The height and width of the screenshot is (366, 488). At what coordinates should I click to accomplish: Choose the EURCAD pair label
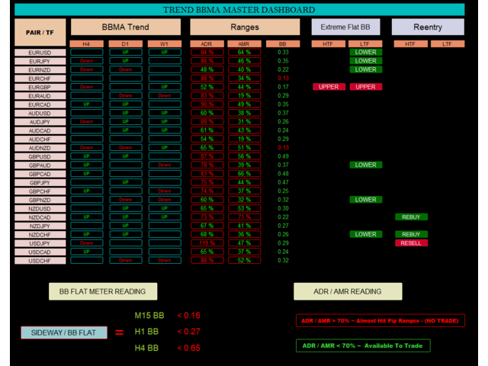tap(40, 105)
